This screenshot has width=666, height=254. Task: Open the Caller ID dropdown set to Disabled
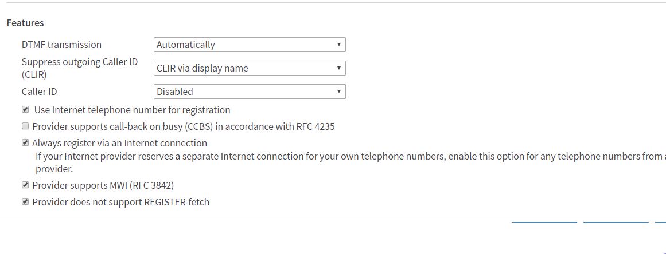pos(250,92)
